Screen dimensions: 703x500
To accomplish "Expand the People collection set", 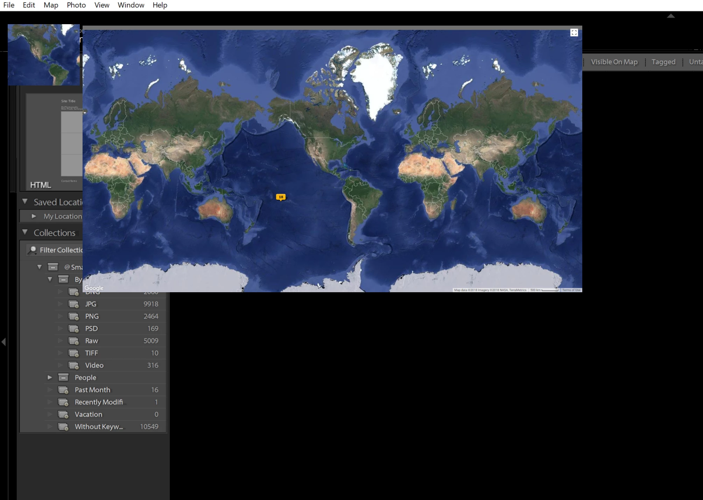I will tap(50, 377).
